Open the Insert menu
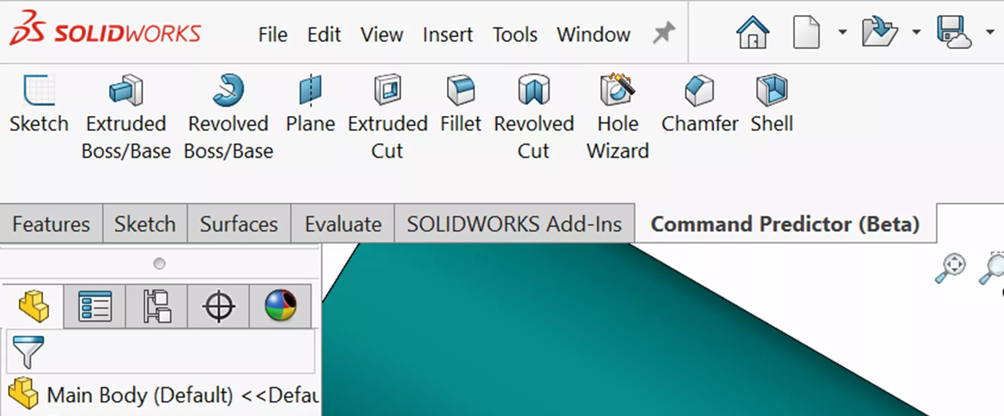This screenshot has height=416, width=1004. pos(447,35)
